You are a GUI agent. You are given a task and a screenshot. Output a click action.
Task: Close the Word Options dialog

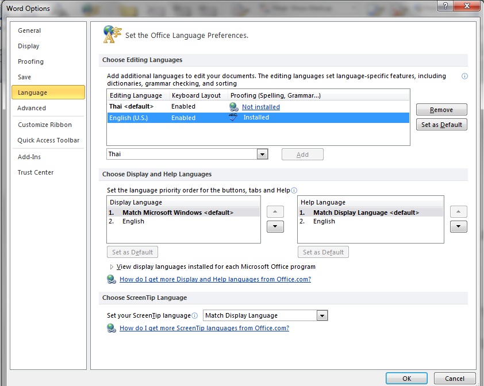(x=467, y=6)
